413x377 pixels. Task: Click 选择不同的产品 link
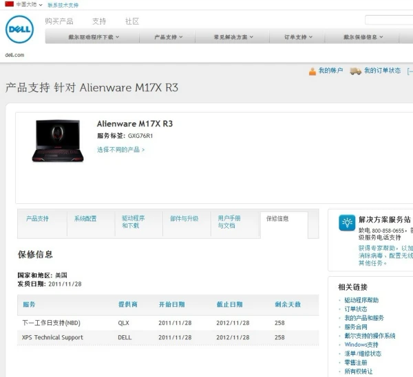tap(121, 150)
